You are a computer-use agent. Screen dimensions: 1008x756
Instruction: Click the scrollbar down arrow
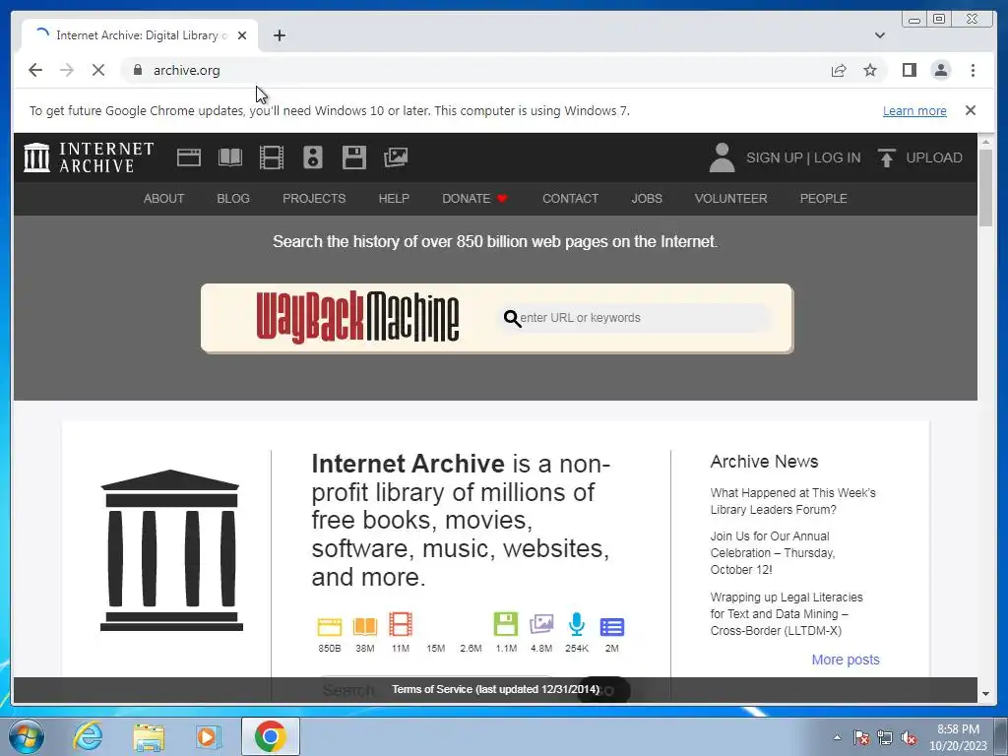coord(985,694)
